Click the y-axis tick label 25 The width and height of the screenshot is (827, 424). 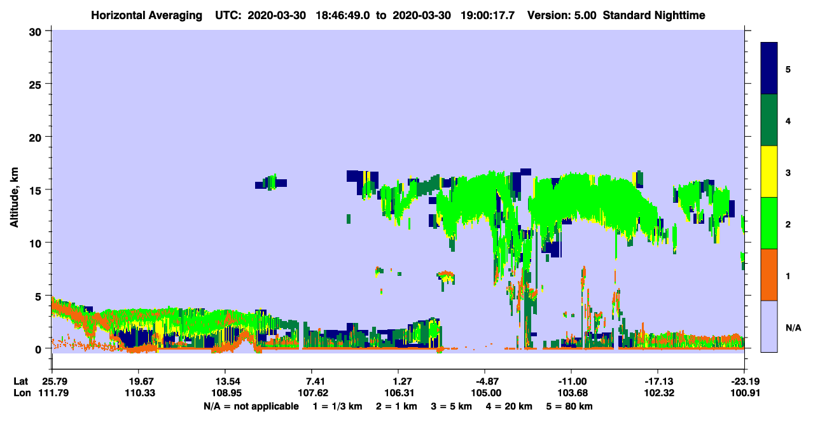click(x=37, y=84)
